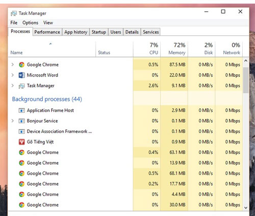Click Chrome icon in the 68.1 MB row
Image resolution: width=255 pixels, height=216 pixels.
tap(21, 174)
